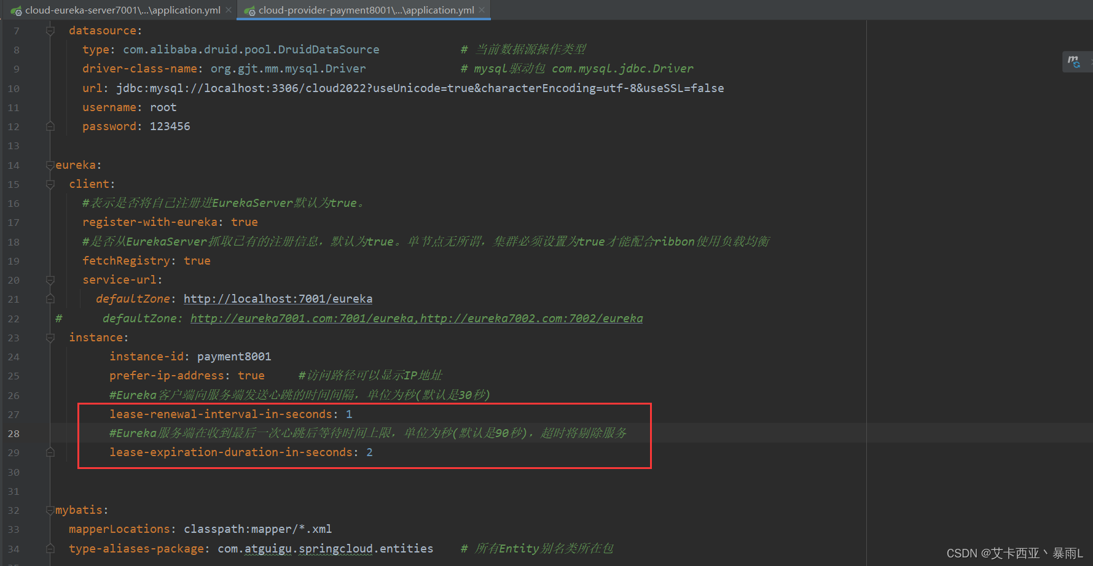
Task: Click fold end marker at password line
Action: (50, 126)
